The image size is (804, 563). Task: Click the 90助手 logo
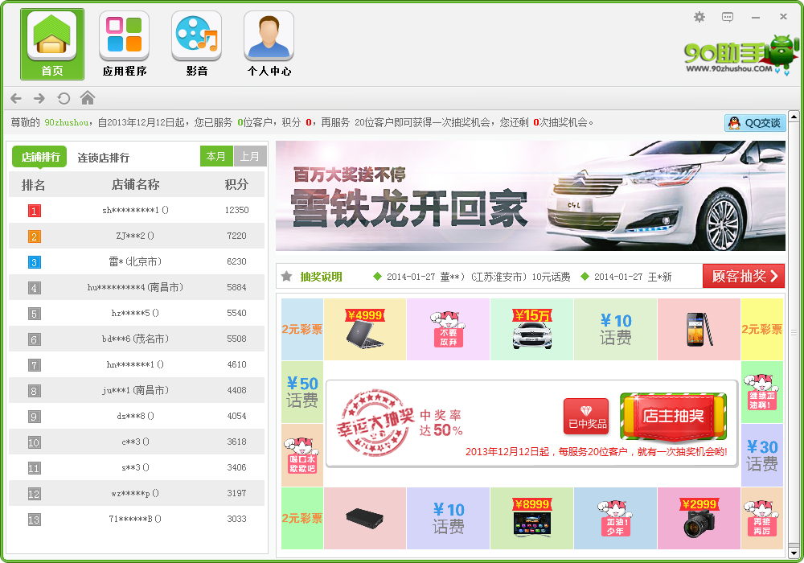pos(741,55)
